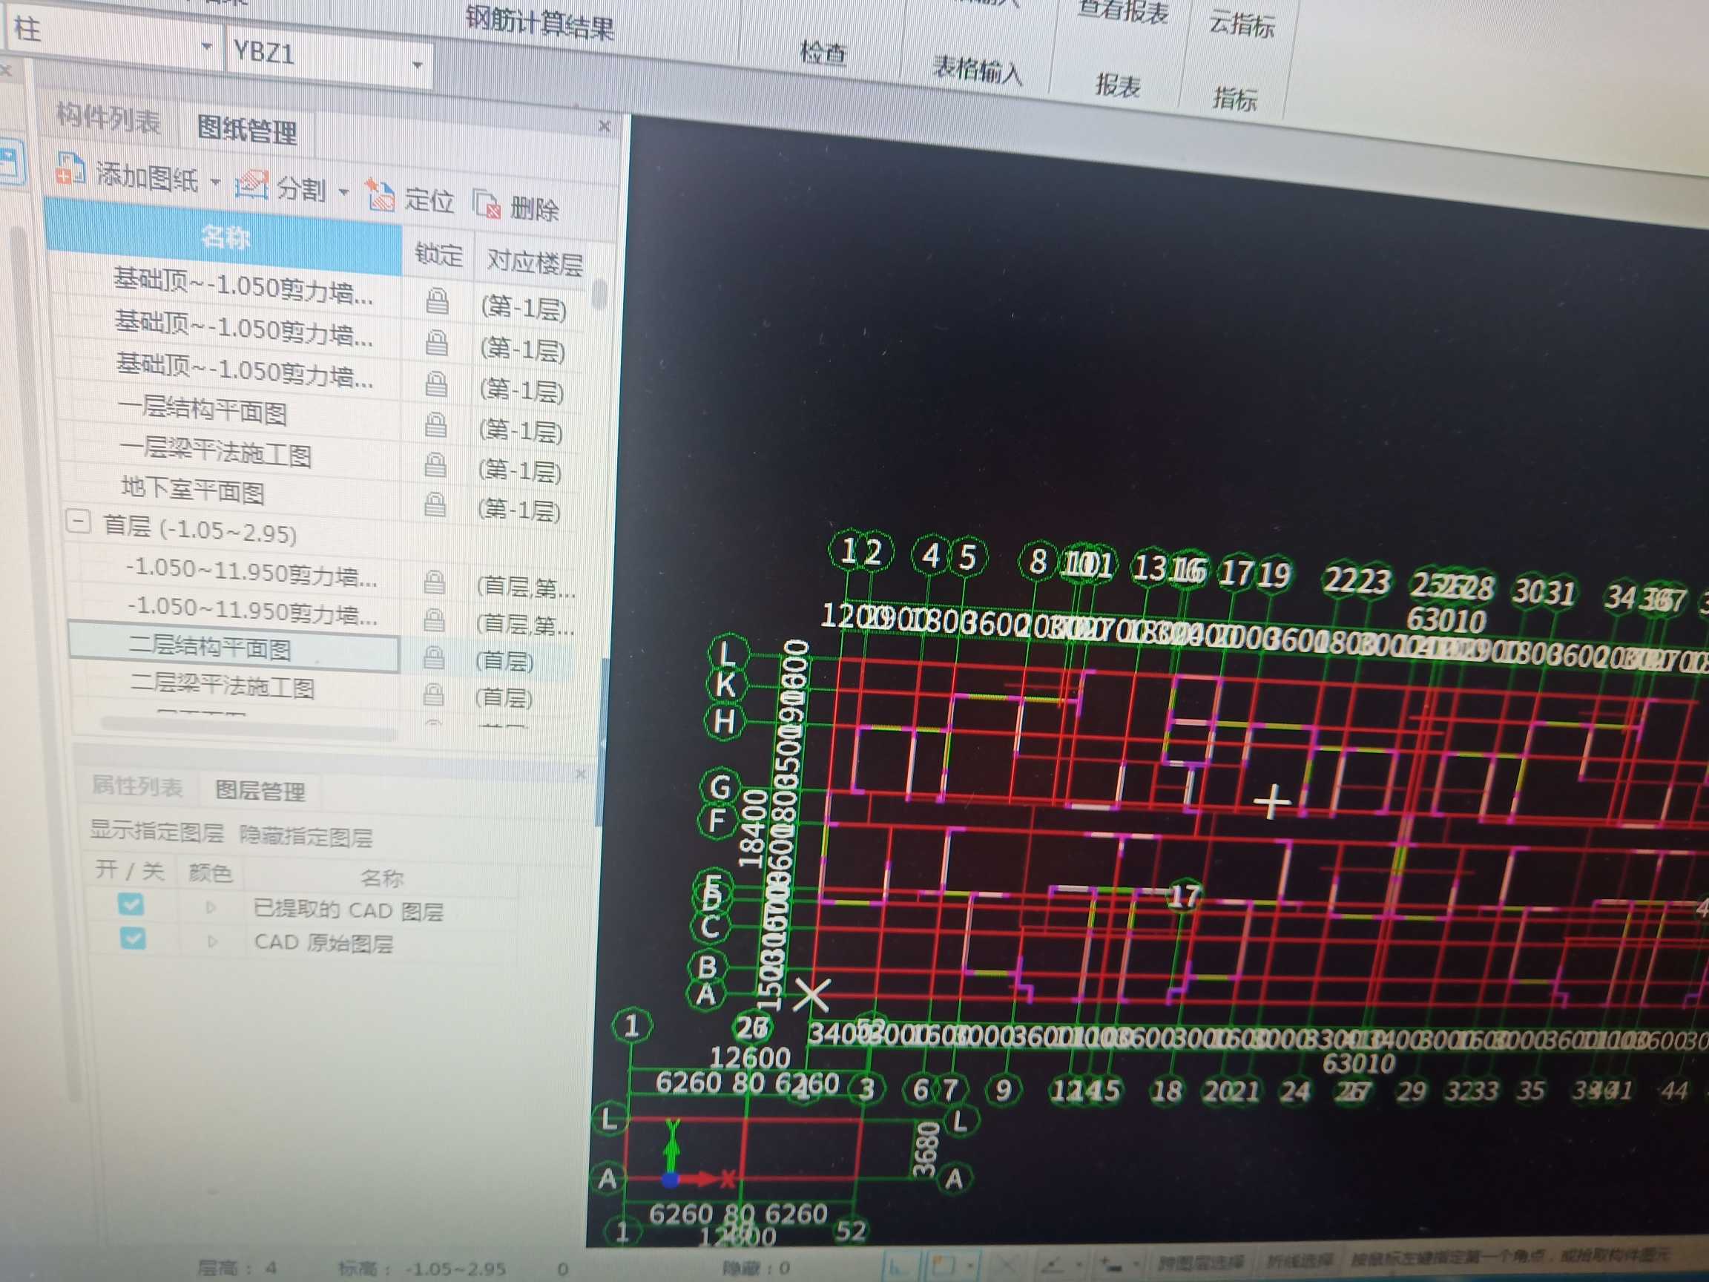The width and height of the screenshot is (1709, 1282).
Task: Toggle lock icon for 一层结构平面图
Action: tap(435, 425)
